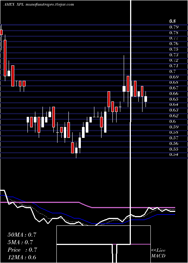
Task: Select the 0.65 price axis label
Action: 174,99
